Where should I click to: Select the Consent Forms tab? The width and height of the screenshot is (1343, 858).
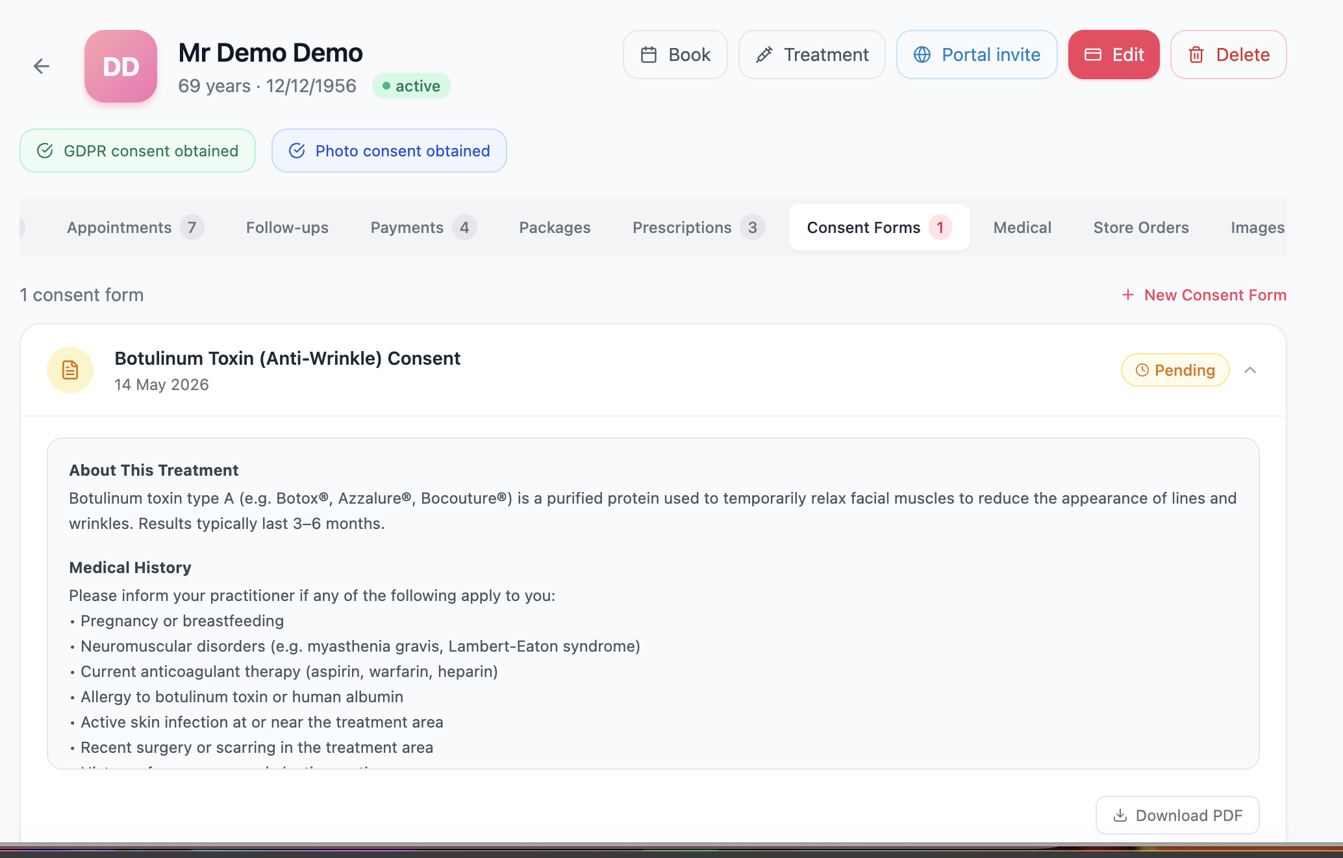coord(879,227)
